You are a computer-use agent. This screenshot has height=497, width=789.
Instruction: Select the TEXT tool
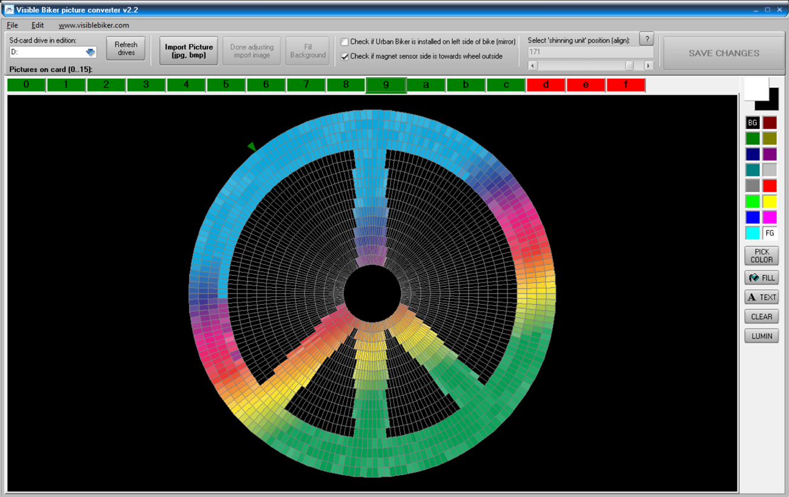click(x=761, y=297)
